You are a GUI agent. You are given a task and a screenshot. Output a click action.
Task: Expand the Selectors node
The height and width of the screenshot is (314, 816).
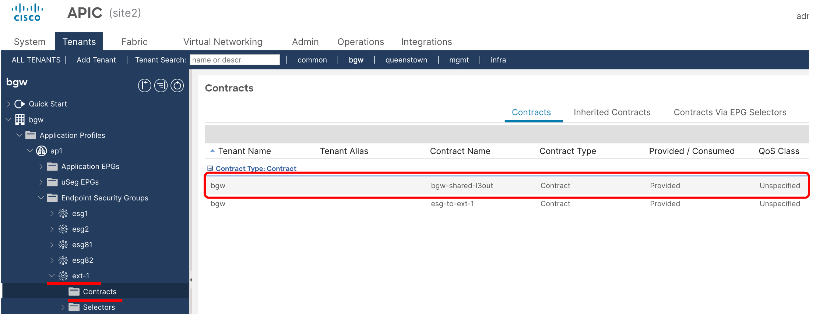63,307
